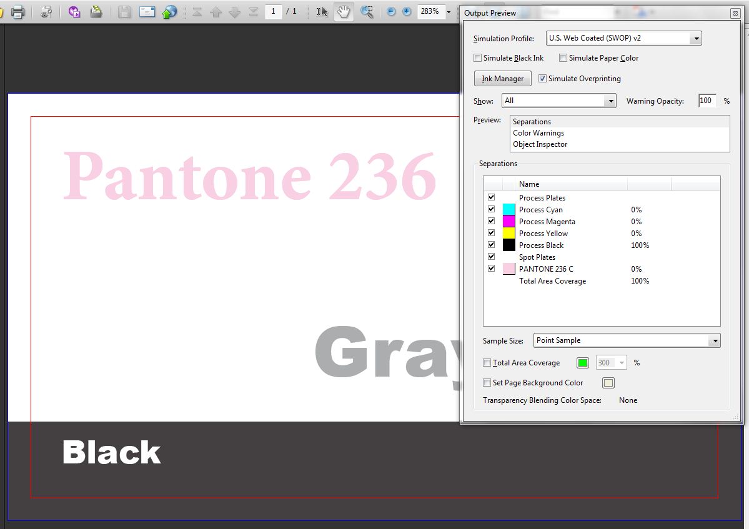Click the yellow color swatch
The width and height of the screenshot is (749, 529).
[508, 234]
